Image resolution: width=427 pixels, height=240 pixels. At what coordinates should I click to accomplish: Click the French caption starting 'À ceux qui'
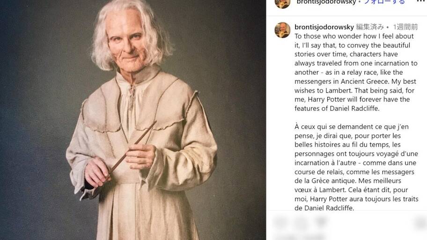coord(356,167)
